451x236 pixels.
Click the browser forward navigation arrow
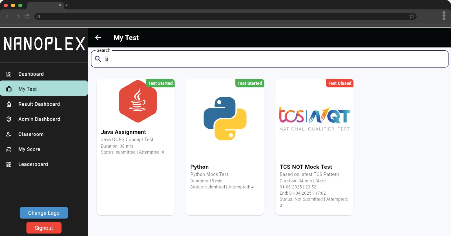click(x=18, y=17)
